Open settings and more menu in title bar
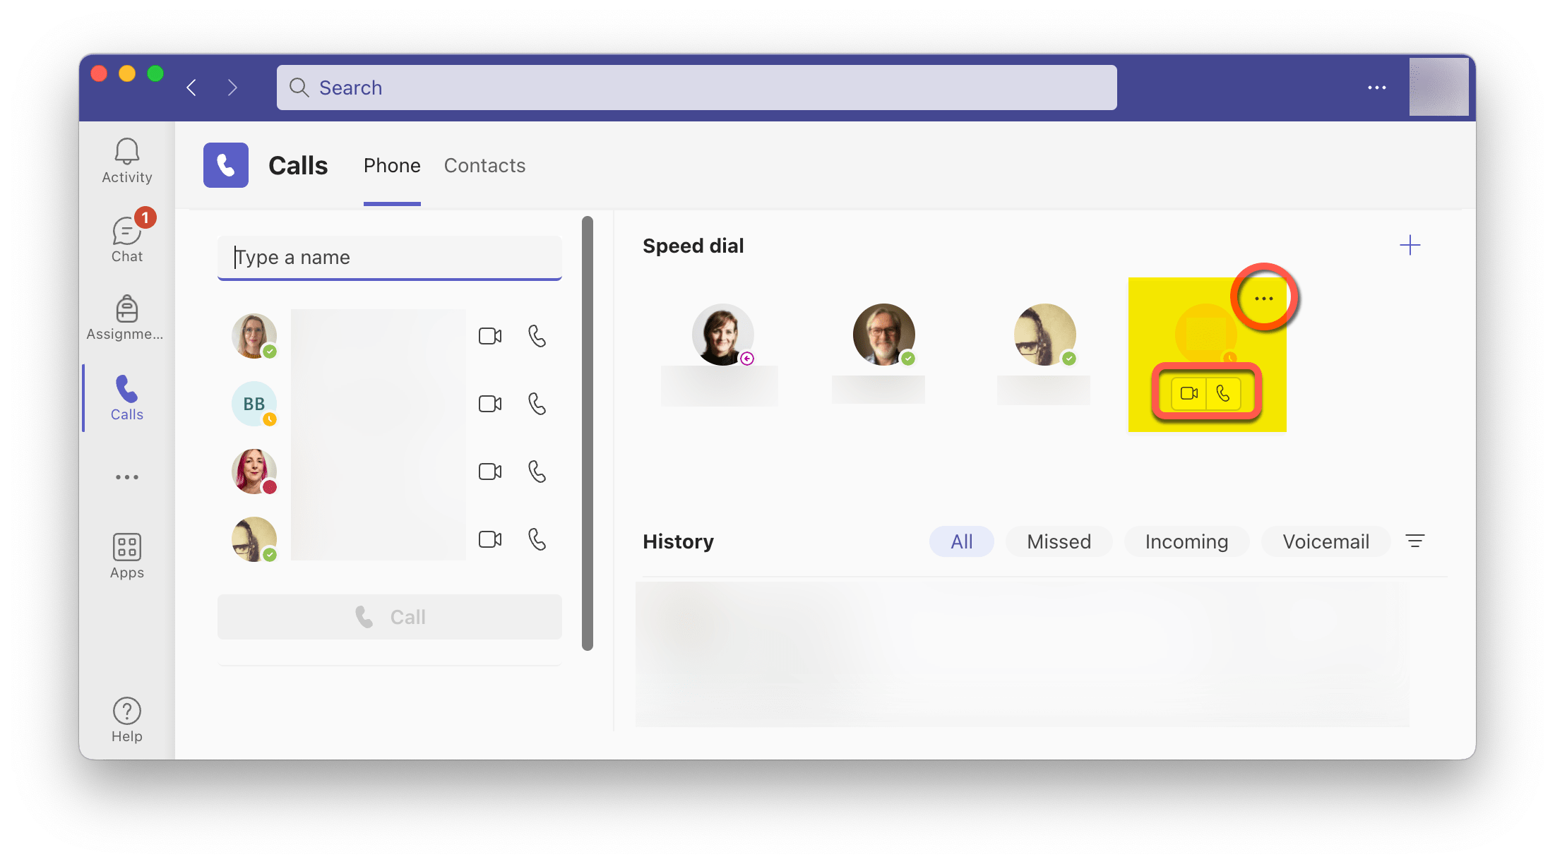Image resolution: width=1555 pixels, height=864 pixels. (x=1377, y=87)
